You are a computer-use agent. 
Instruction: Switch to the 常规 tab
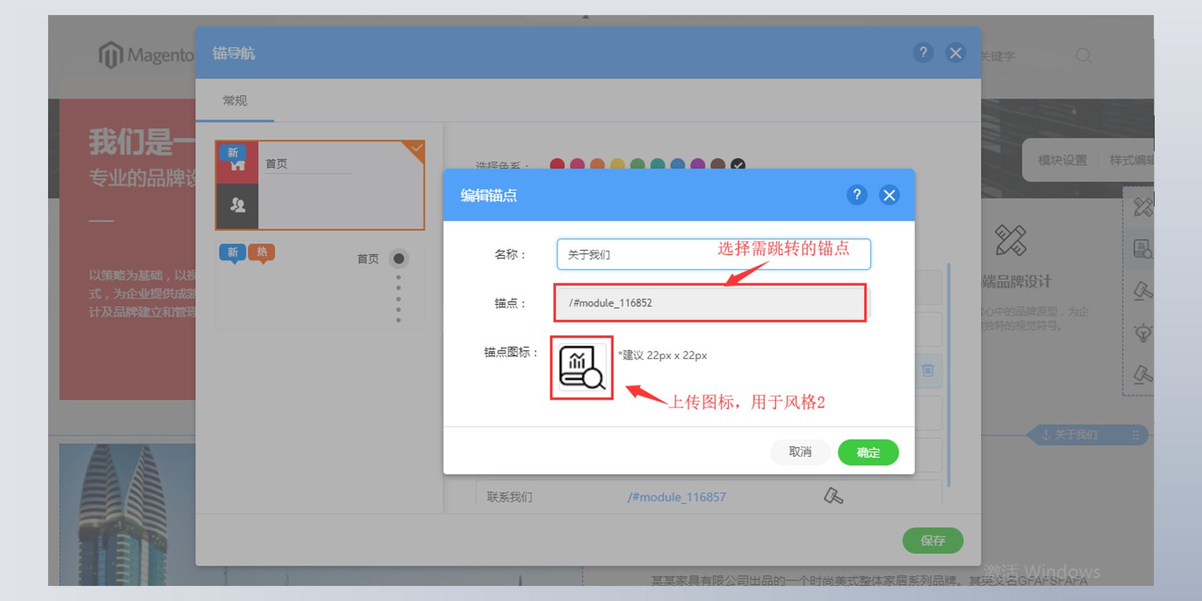(234, 101)
